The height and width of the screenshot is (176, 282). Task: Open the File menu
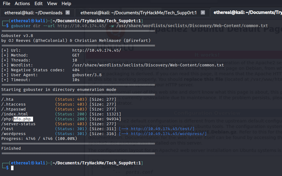(x=7, y=4)
